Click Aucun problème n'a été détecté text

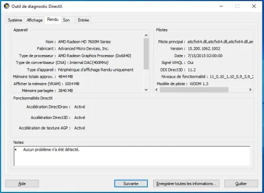[51, 150]
